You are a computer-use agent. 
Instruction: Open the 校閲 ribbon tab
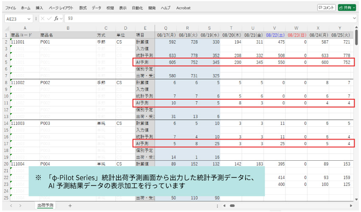coord(110,8)
